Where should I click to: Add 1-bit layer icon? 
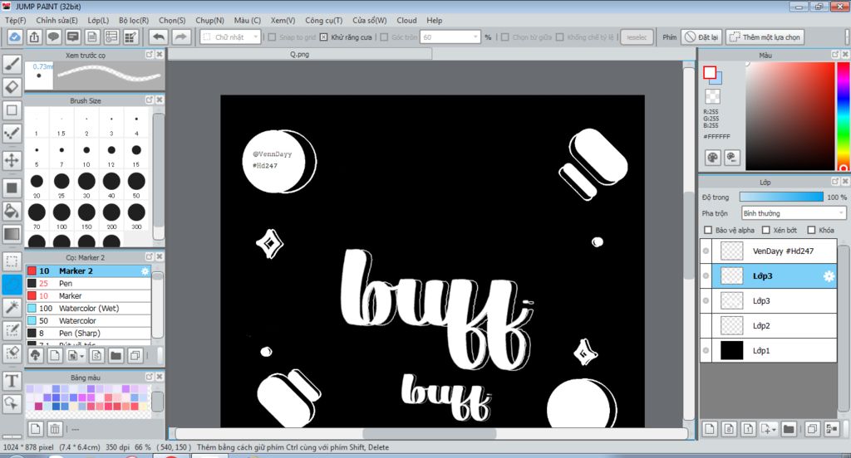coord(748,429)
